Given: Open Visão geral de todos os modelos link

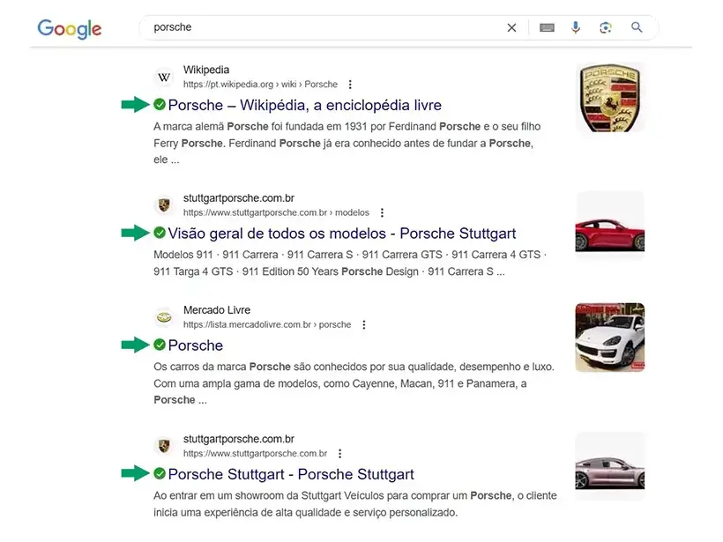Looking at the screenshot, I should tap(342, 234).
